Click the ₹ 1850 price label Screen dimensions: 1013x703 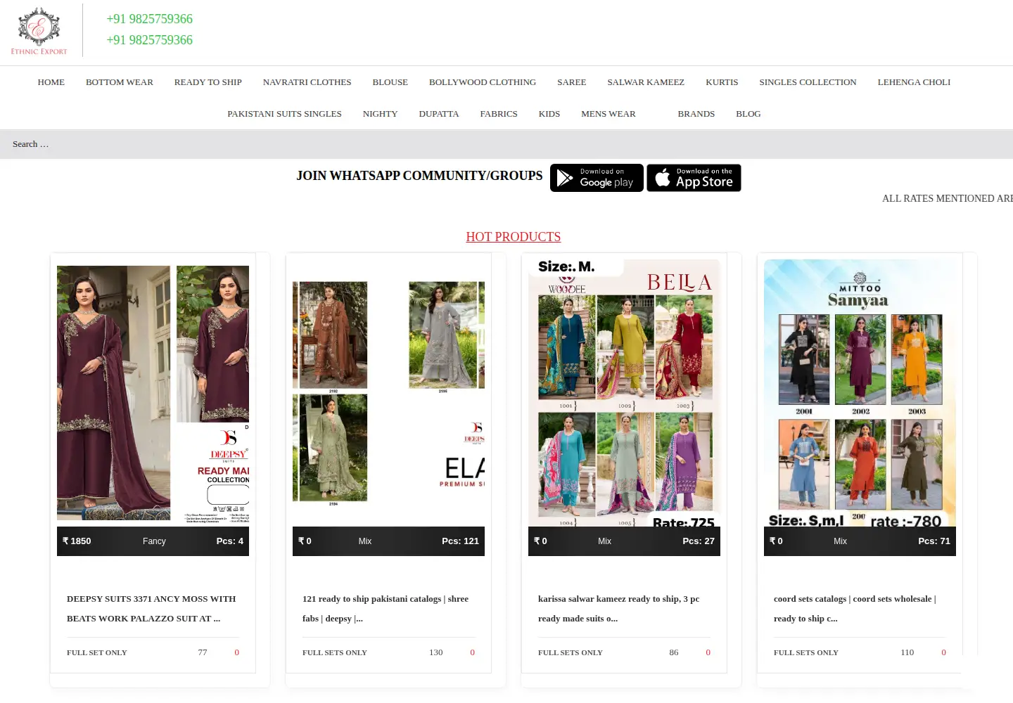pyautogui.click(x=77, y=541)
